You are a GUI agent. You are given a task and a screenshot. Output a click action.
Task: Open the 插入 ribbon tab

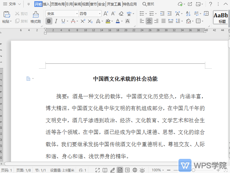click(x=46, y=4)
